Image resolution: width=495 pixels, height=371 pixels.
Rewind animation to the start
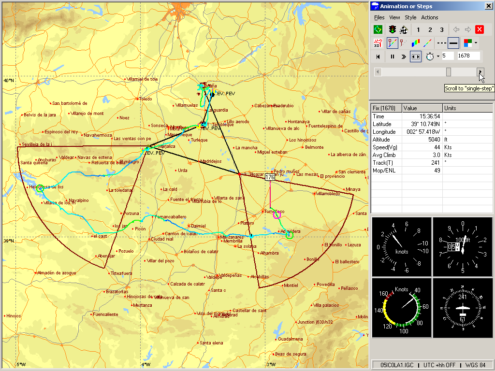coord(378,57)
